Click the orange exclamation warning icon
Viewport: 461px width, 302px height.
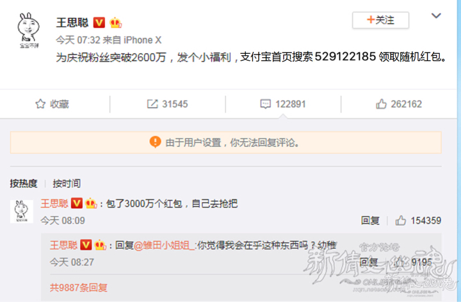tap(155, 142)
